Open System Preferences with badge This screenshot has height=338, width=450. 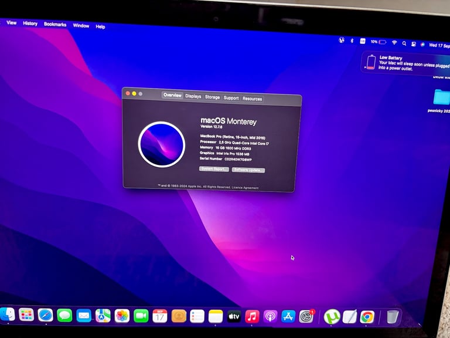306,316
